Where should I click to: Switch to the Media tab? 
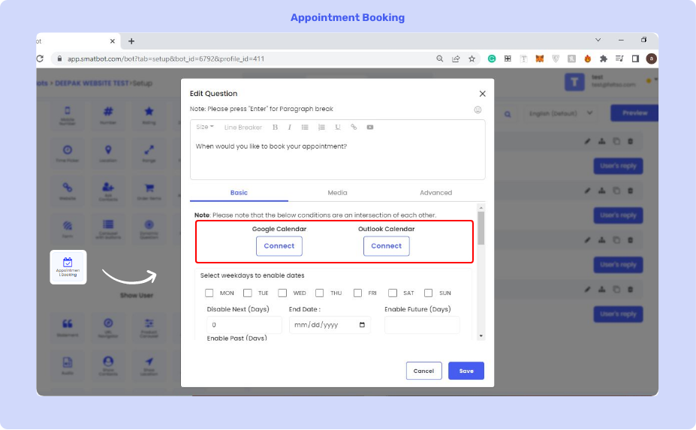coord(337,193)
